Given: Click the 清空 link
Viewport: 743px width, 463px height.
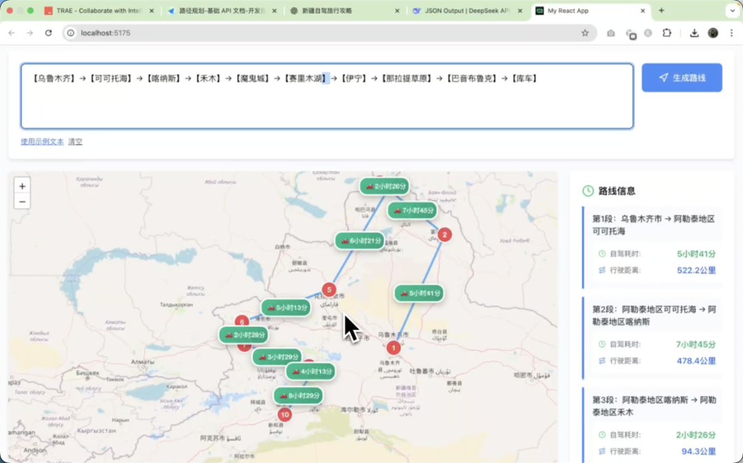Looking at the screenshot, I should tap(75, 142).
